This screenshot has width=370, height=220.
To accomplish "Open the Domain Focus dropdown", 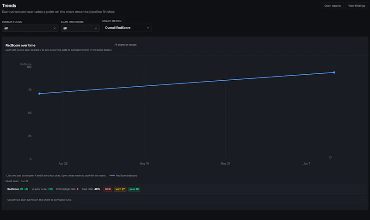I will click(x=30, y=28).
